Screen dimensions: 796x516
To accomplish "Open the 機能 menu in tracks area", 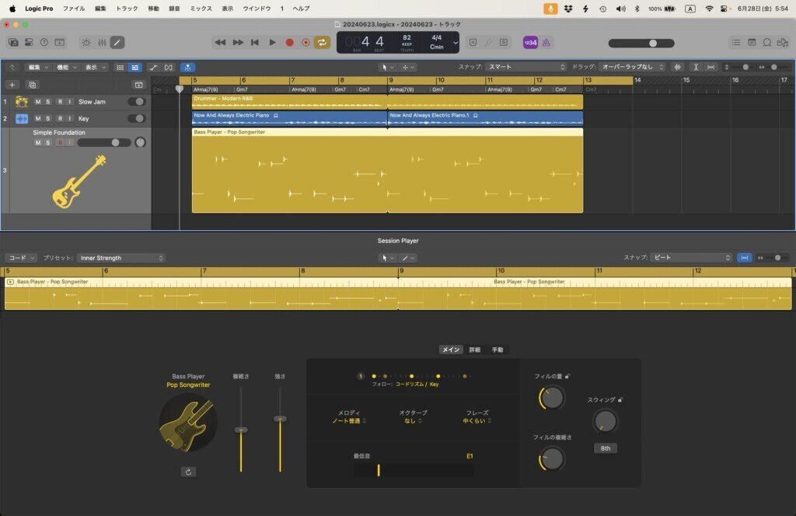I will (66, 68).
